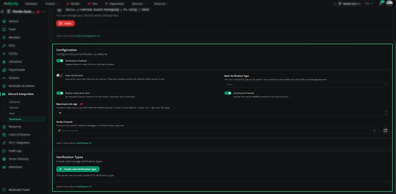The height and width of the screenshot is (194, 396).
Task: Open the Departments item in top navigation
Action: pos(115,4)
